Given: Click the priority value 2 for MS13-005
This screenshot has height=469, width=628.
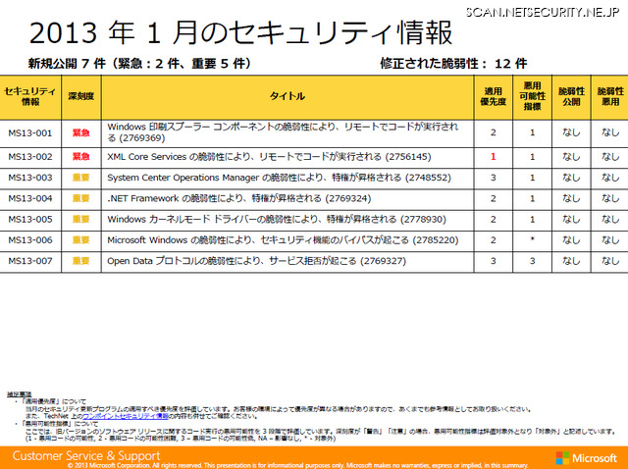Looking at the screenshot, I should [x=494, y=220].
